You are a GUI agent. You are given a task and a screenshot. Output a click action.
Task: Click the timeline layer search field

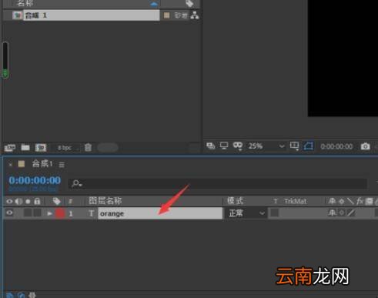pos(218,184)
